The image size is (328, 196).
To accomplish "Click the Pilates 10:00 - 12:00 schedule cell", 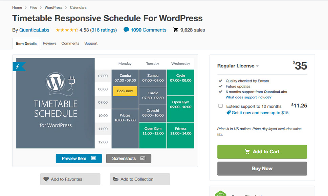I will 125,129.
